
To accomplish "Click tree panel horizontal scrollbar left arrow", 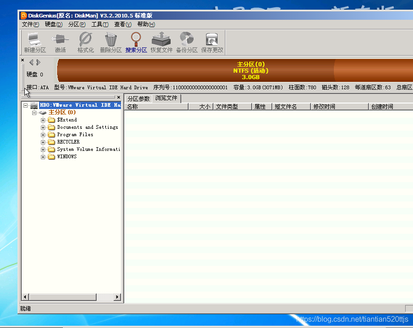I will tap(25, 297).
